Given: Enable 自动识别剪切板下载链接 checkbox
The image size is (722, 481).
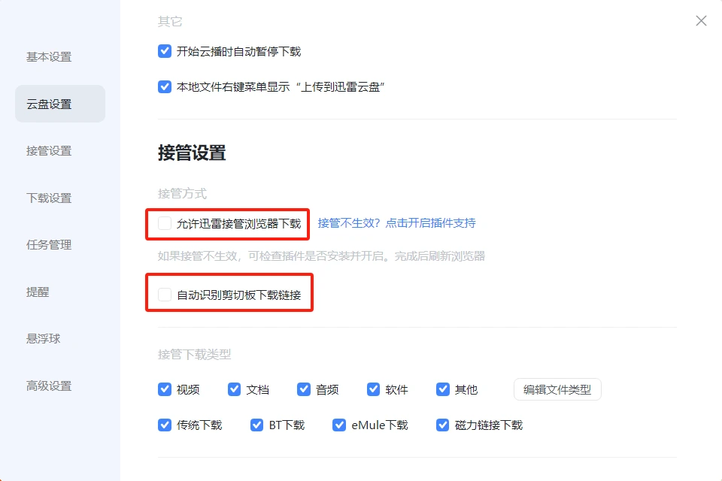Looking at the screenshot, I should click(165, 295).
